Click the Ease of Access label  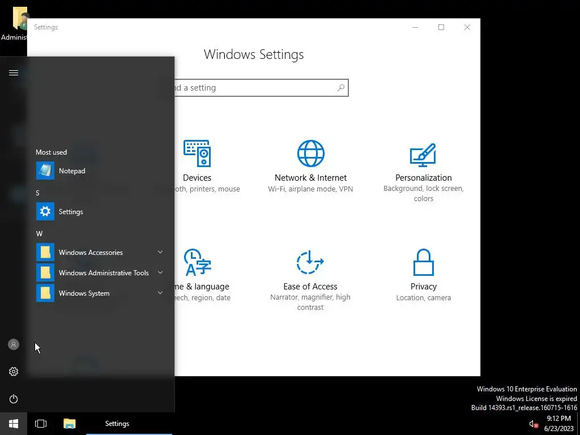pos(310,286)
